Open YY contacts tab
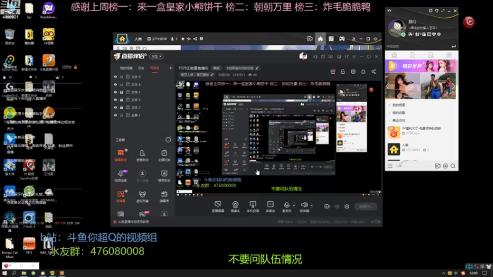 412,55
